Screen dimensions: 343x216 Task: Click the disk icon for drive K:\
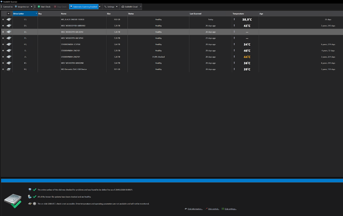(x=9, y=63)
